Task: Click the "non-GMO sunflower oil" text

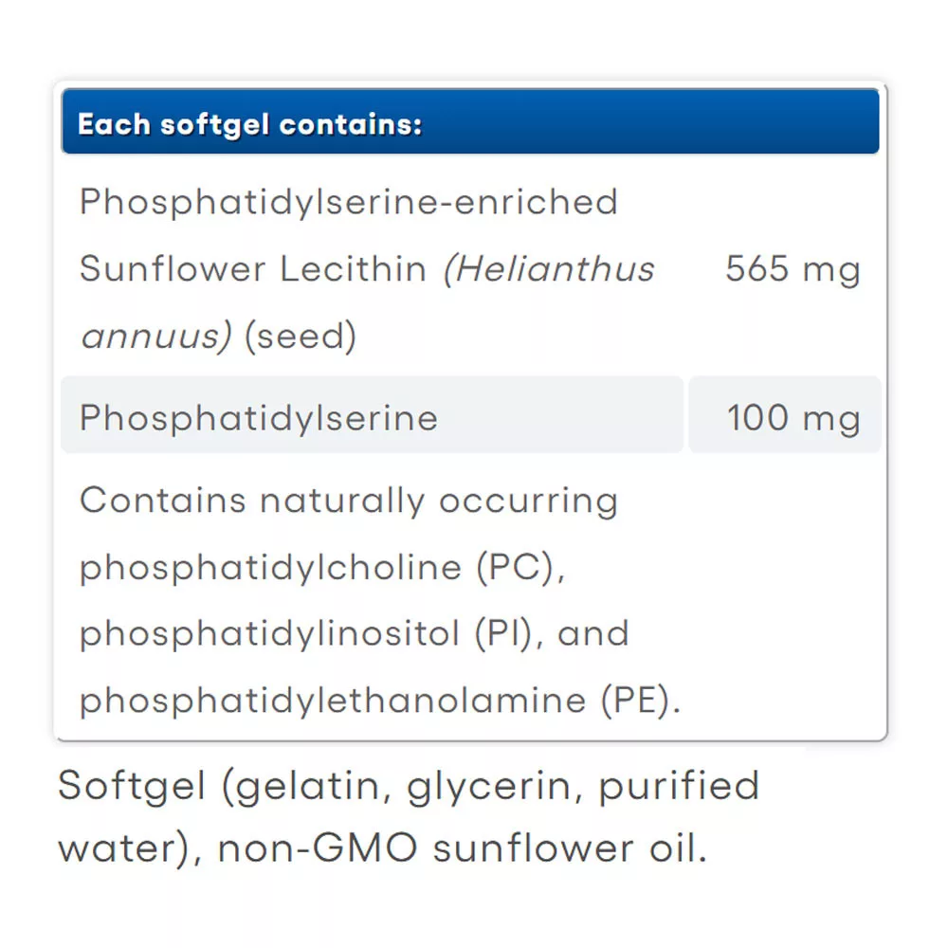Action: point(462,848)
